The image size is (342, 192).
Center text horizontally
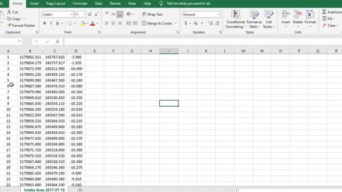pyautogui.click(x=113, y=23)
